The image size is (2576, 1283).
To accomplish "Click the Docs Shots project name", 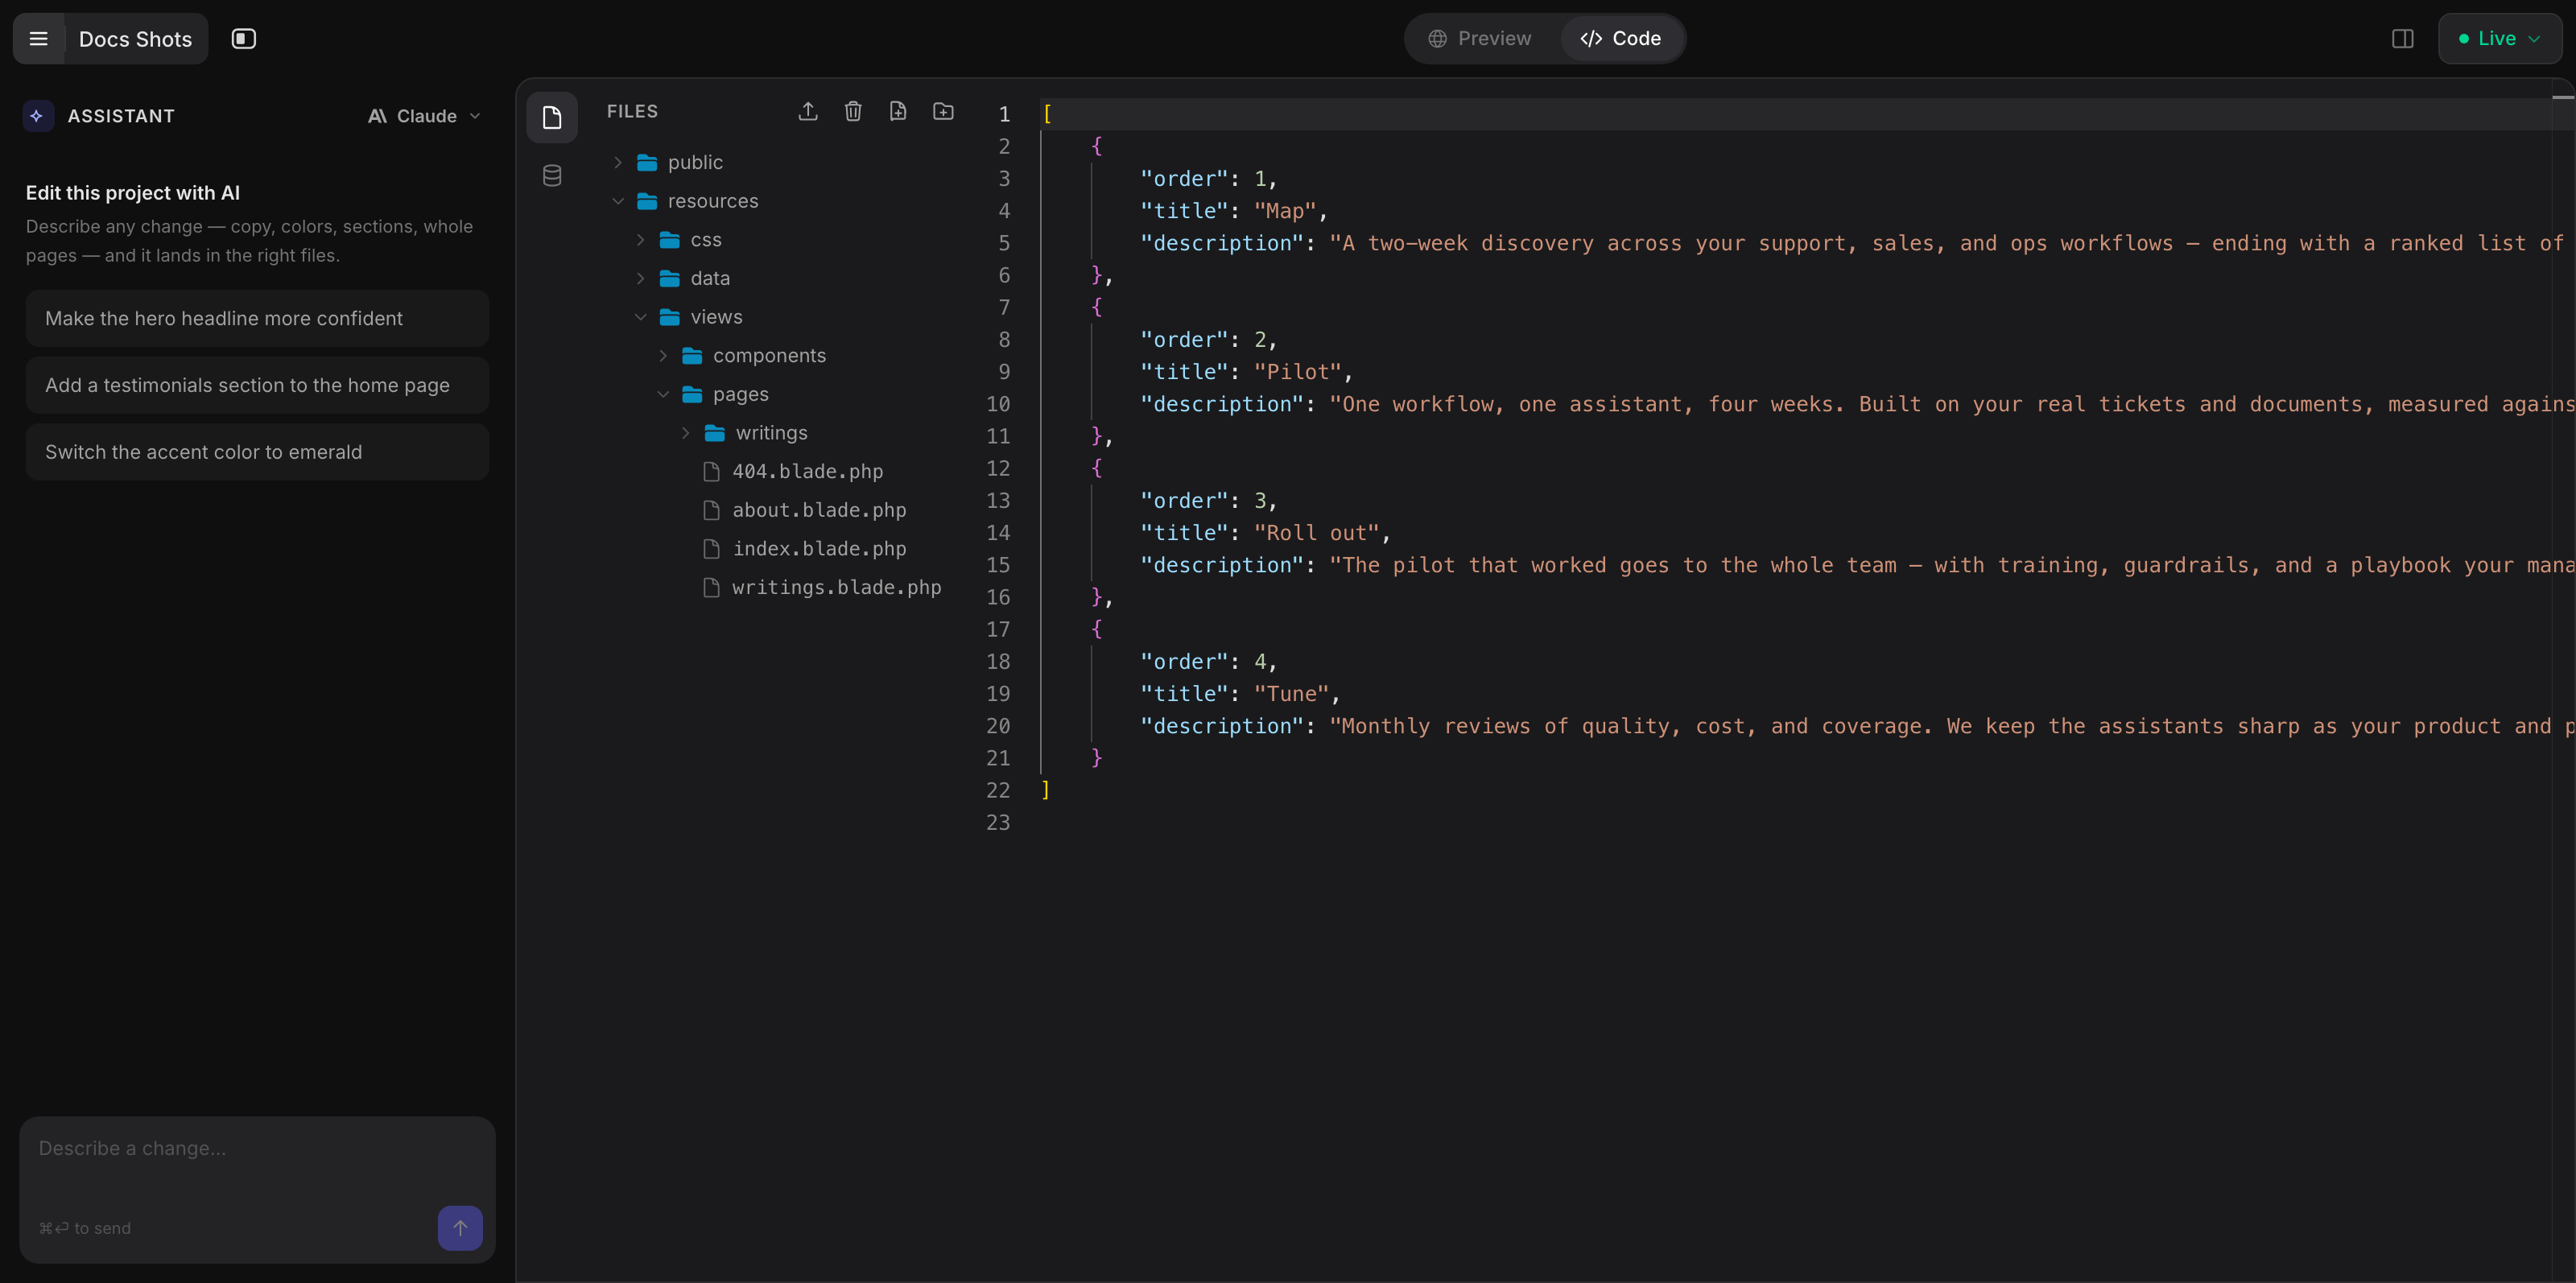I will [x=135, y=39].
